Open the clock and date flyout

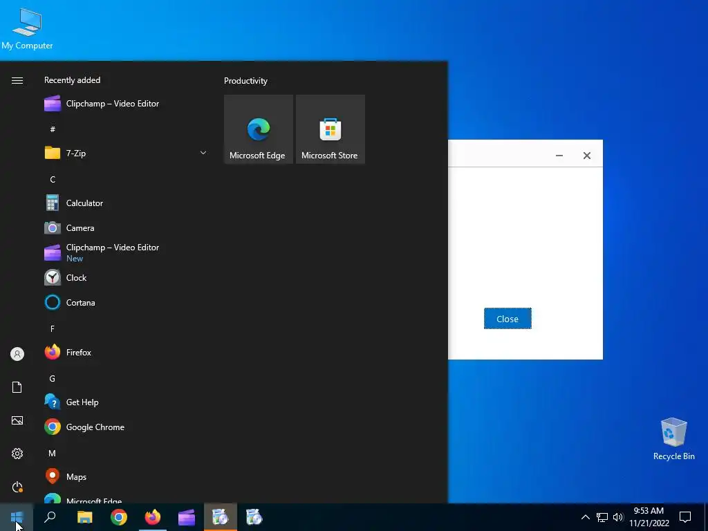[649, 517]
